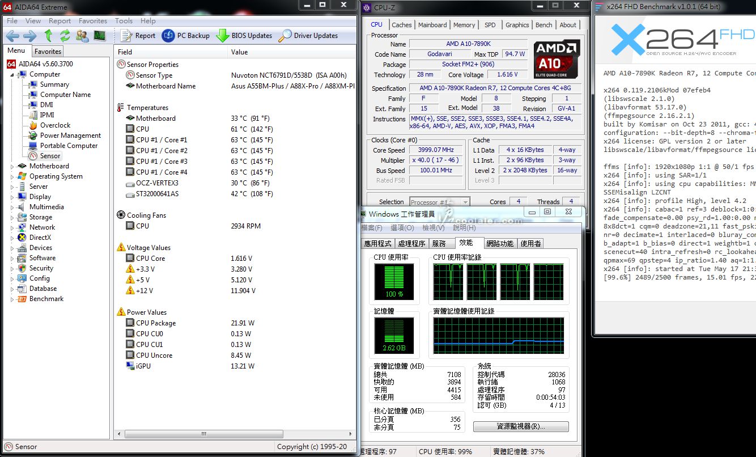756x457 pixels.
Task: Click the 資源監視器(R)... button
Action: tap(521, 426)
